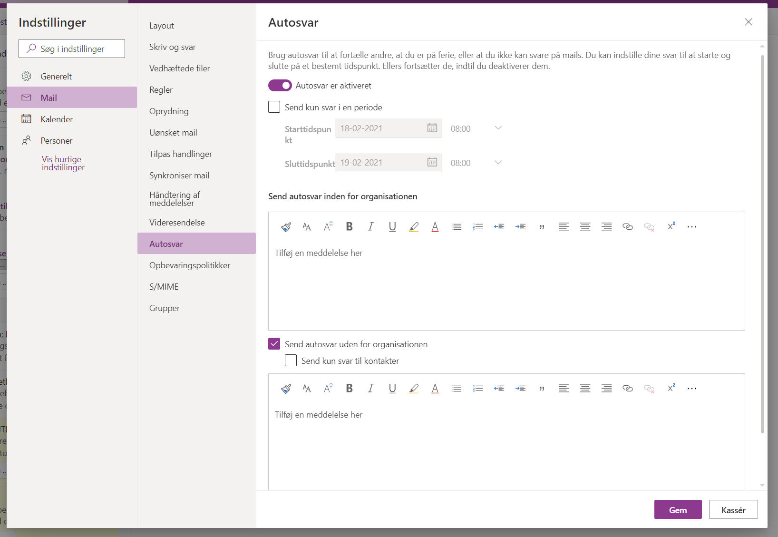Open Generelt settings category
This screenshot has width=778, height=537.
point(72,76)
